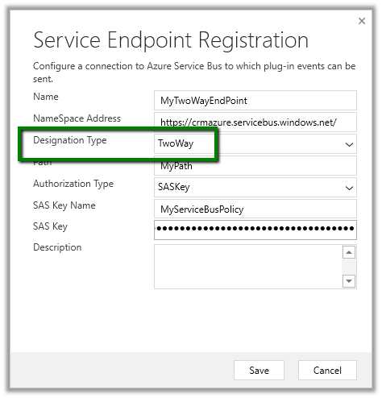The height and width of the screenshot is (398, 382).
Task: Focus the SAS Key Name field
Action: pyautogui.click(x=255, y=209)
